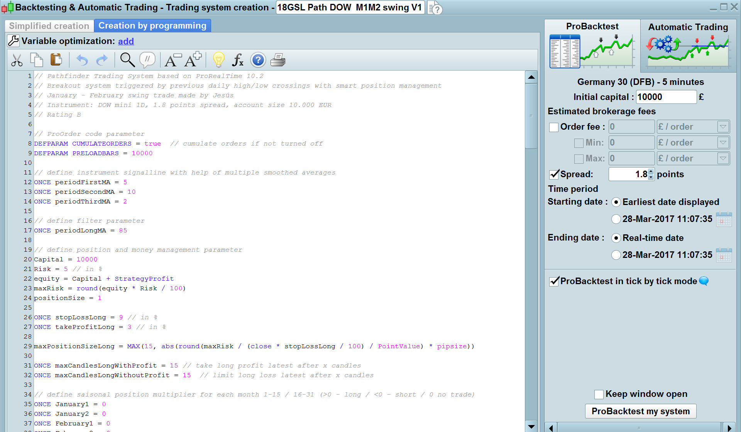This screenshot has height=432, width=741.
Task: Click the Print icon in toolbar
Action: click(278, 60)
